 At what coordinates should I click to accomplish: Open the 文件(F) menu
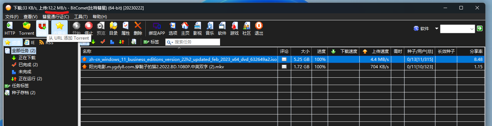click(12, 16)
